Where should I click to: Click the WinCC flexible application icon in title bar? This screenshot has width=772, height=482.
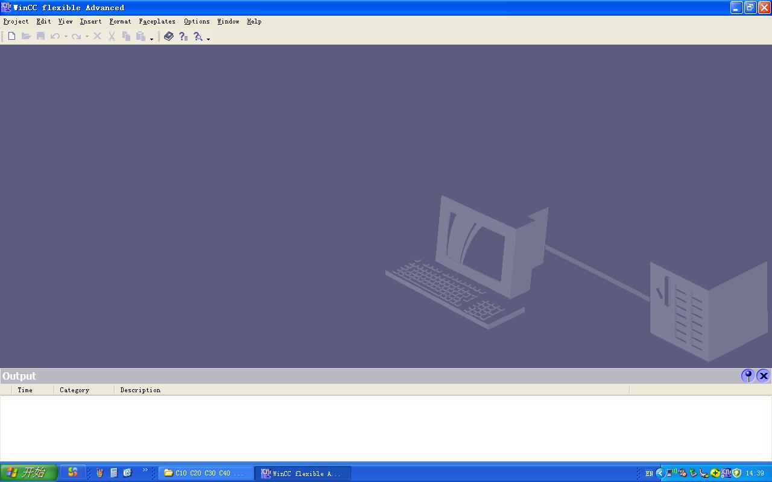pos(6,7)
